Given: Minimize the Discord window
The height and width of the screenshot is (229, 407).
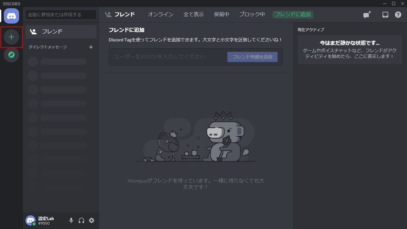Looking at the screenshot, I should 385,3.
